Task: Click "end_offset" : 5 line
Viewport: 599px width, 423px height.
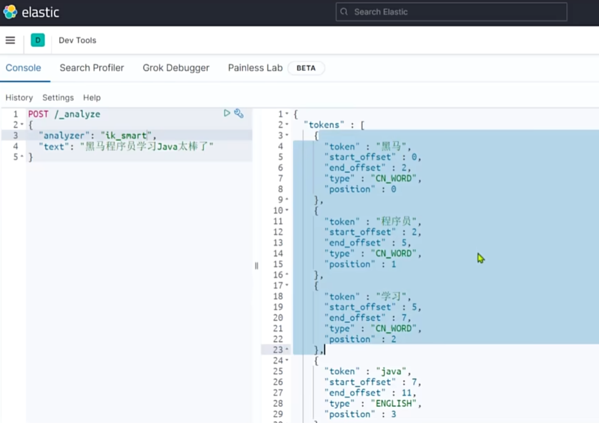Action: pos(365,243)
